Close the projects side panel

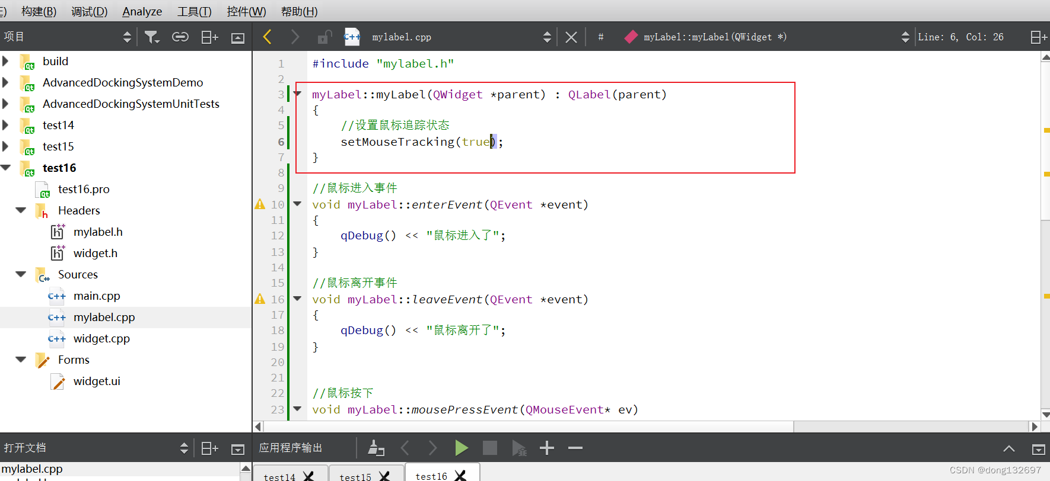coord(238,38)
